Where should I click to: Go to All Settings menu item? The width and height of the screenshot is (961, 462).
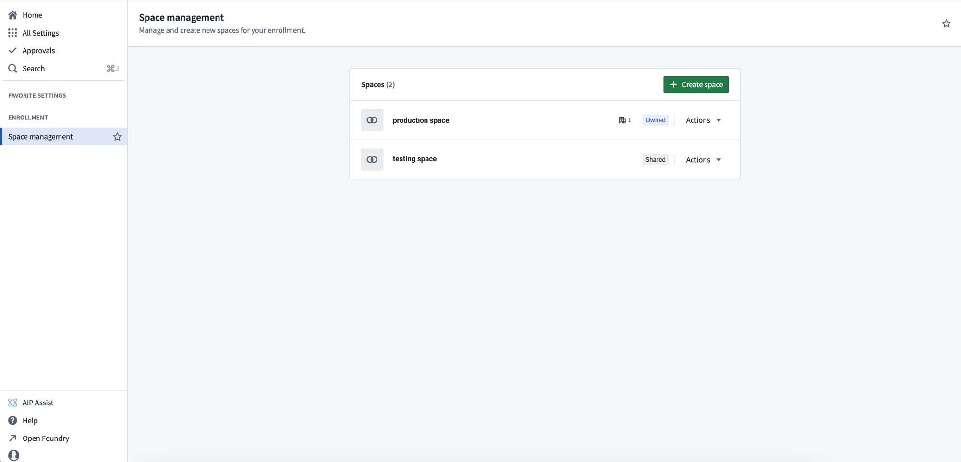pyautogui.click(x=40, y=33)
